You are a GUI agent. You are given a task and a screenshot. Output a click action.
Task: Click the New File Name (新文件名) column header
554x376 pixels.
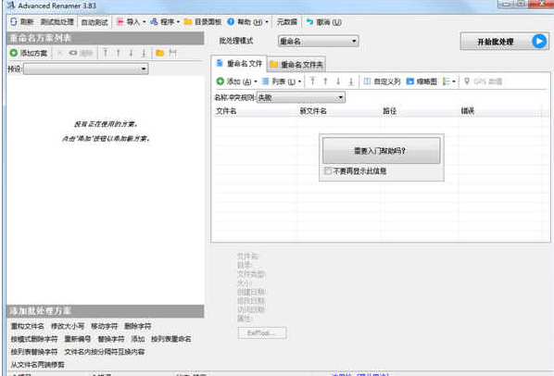point(339,111)
